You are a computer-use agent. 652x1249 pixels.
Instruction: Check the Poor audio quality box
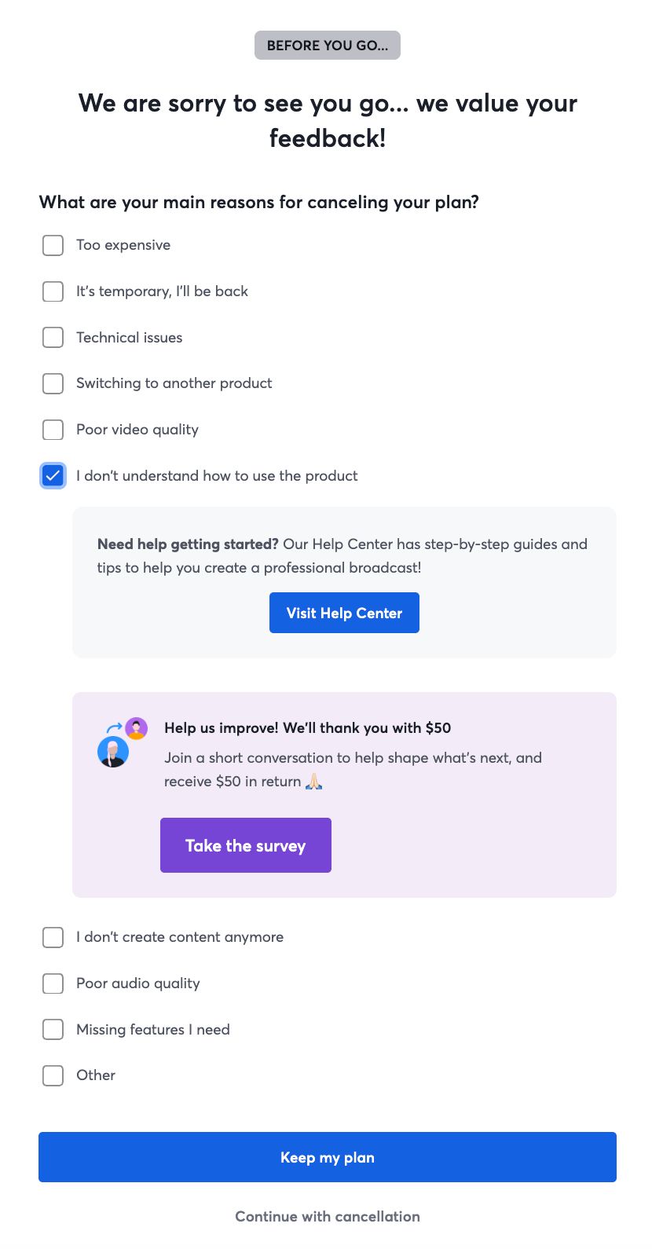tap(53, 983)
